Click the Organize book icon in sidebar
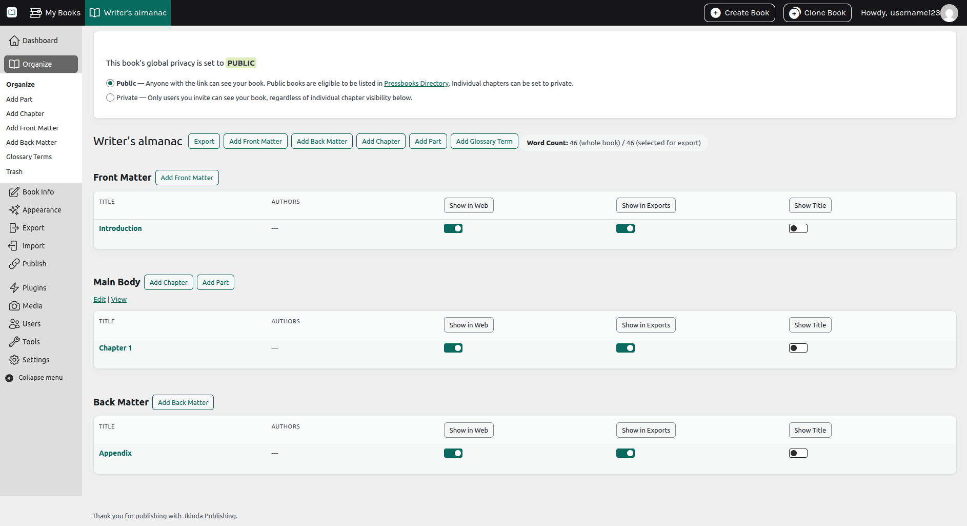967x526 pixels. pyautogui.click(x=14, y=64)
